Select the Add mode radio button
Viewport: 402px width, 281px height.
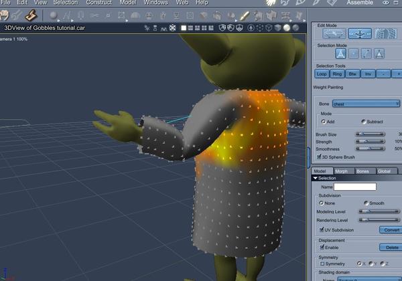coord(324,122)
